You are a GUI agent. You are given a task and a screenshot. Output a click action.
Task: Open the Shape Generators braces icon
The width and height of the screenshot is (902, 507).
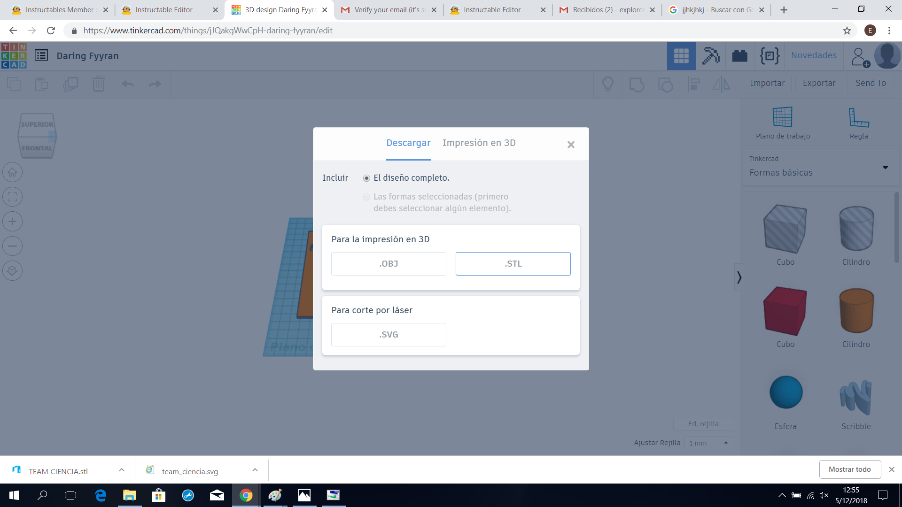770,56
